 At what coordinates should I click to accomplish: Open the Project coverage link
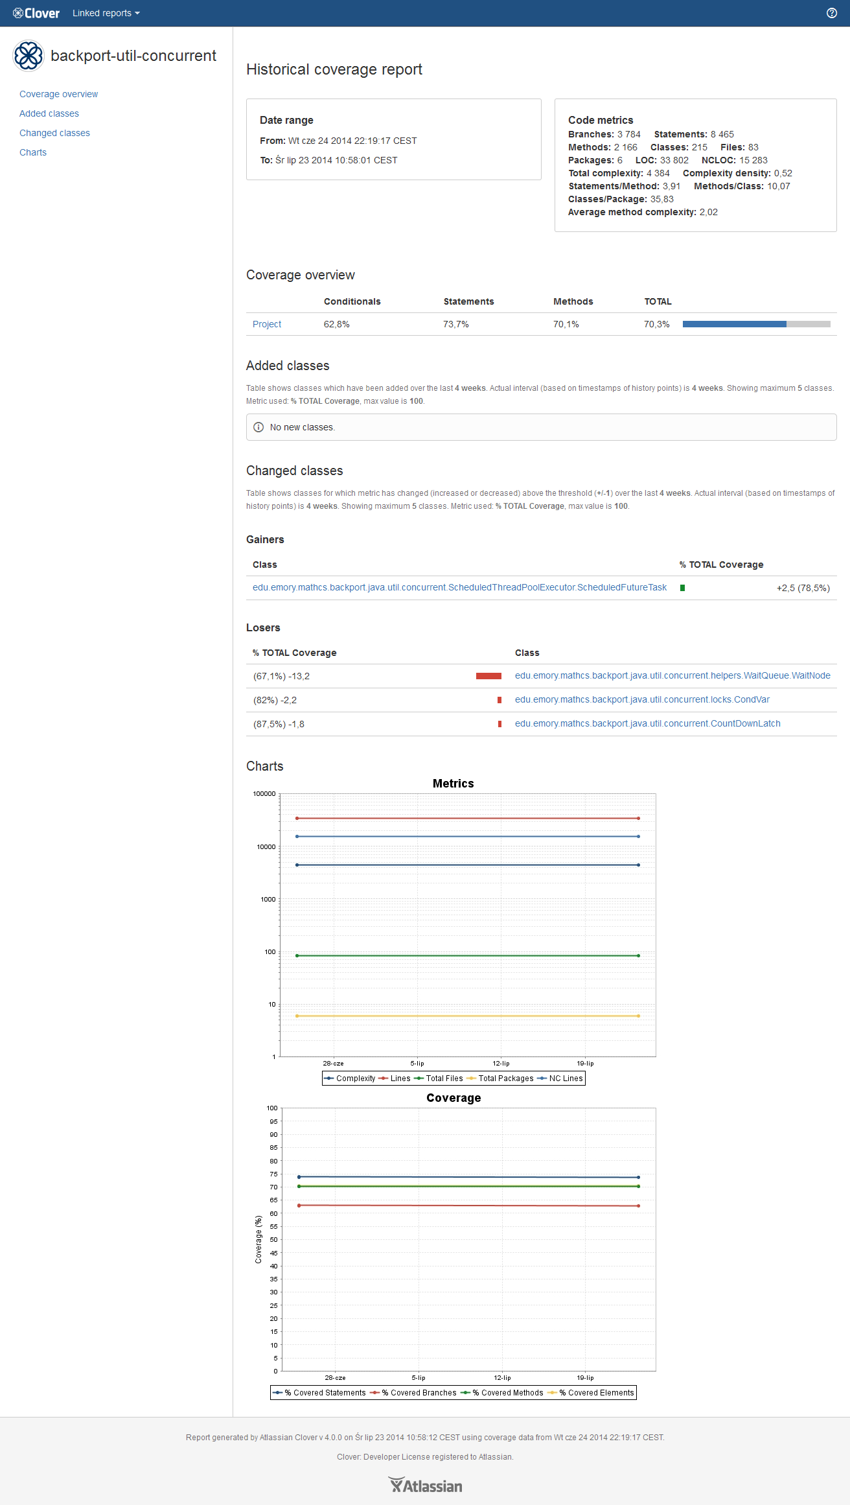(267, 324)
